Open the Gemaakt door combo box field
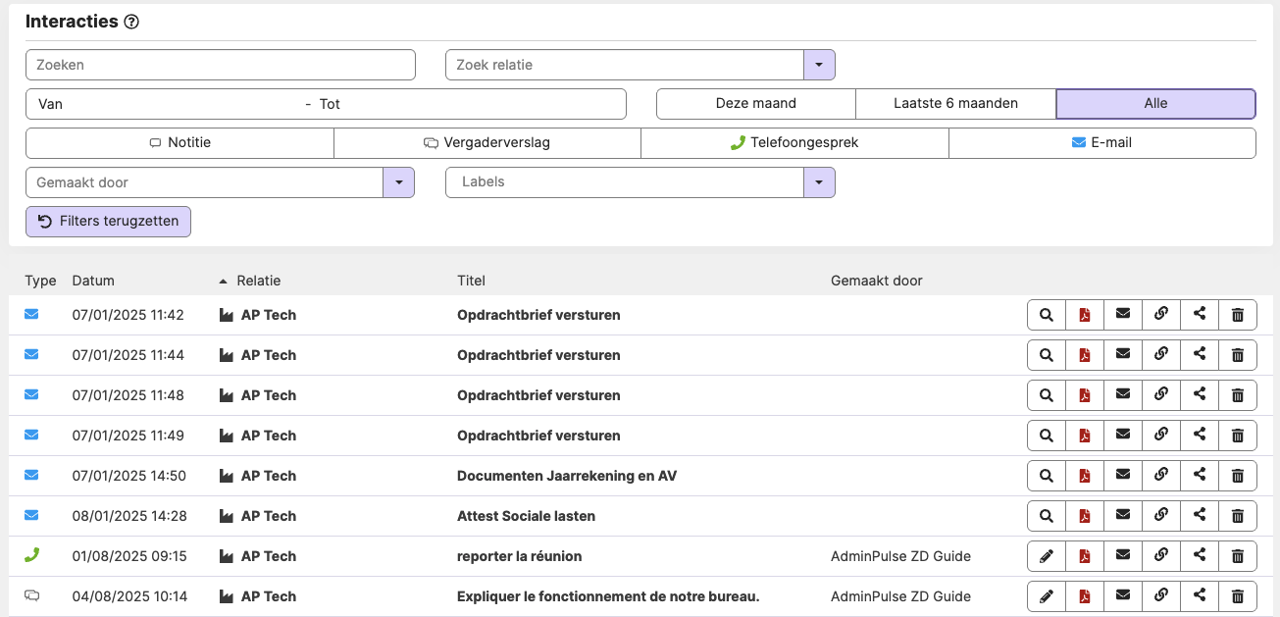1280x617 pixels. click(x=204, y=182)
